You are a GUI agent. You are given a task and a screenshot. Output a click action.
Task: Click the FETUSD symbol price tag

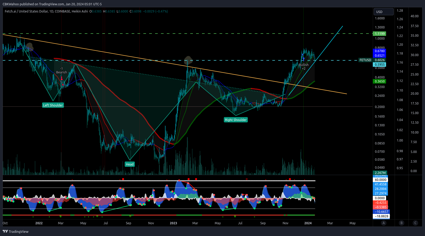pos(365,60)
